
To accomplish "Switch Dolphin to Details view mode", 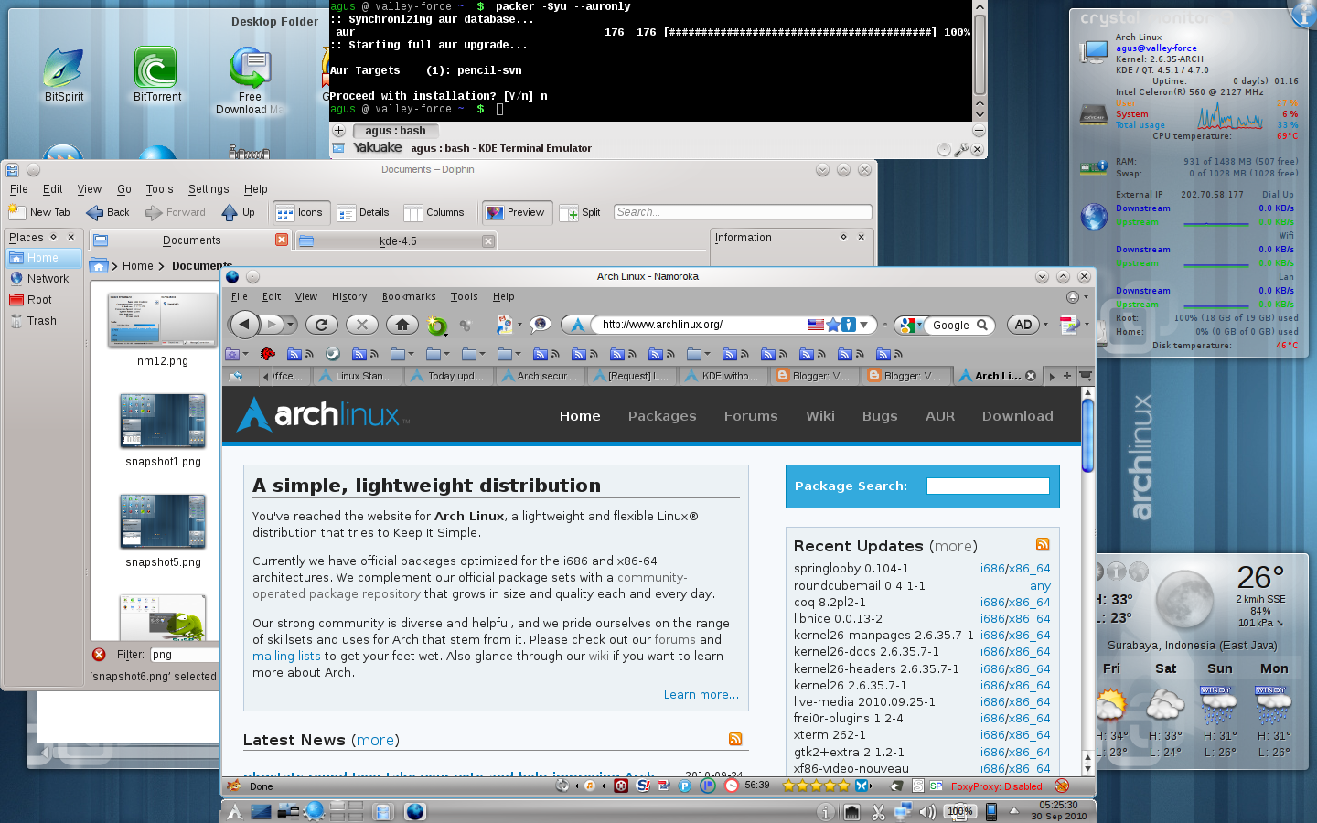I will click(364, 212).
